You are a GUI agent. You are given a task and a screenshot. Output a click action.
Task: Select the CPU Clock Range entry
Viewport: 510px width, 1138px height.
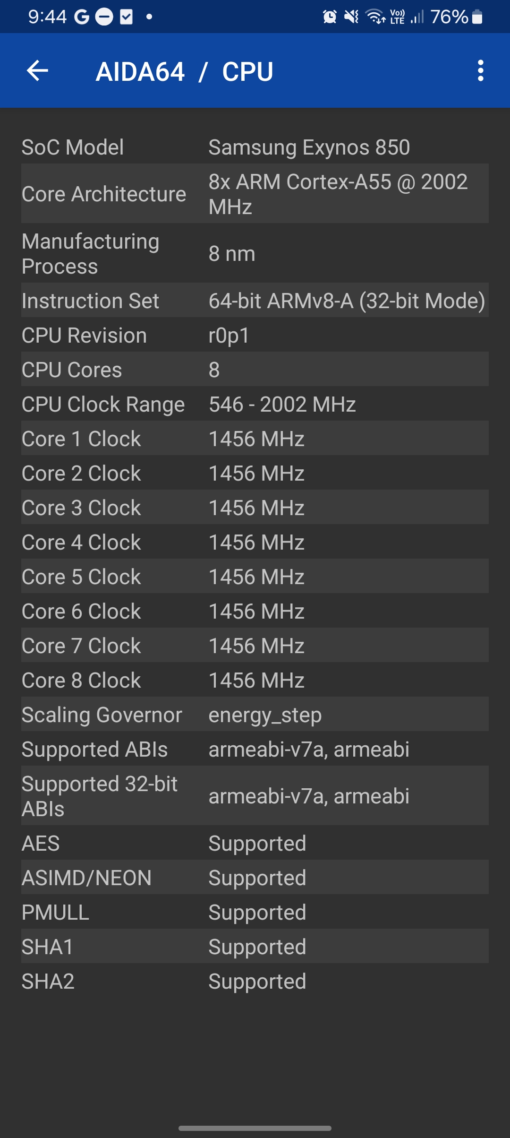point(255,404)
